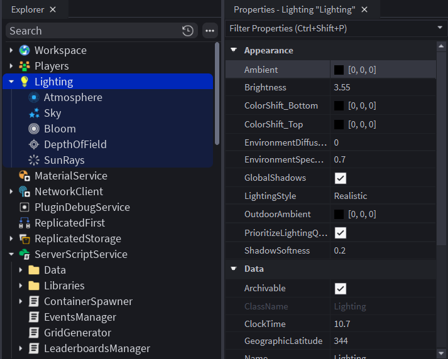Click the Properties scrollbar up arrow

coord(441,46)
